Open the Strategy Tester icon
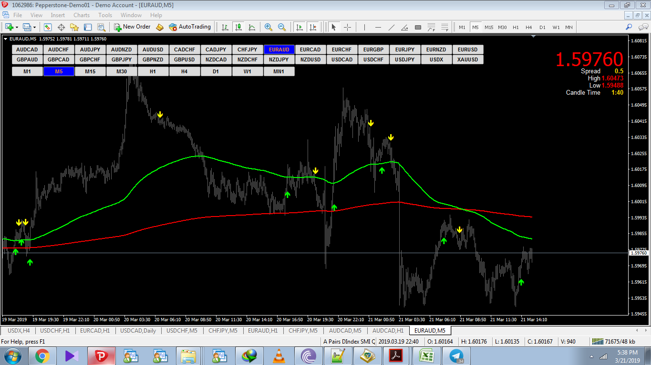 coord(102,27)
